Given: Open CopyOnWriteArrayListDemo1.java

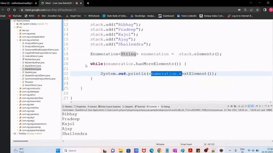Looking at the screenshot, I should [x=41, y=53].
